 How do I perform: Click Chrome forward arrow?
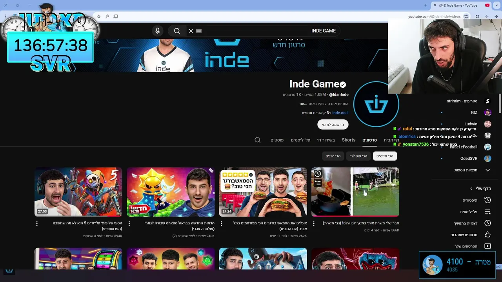[x=487, y=16]
